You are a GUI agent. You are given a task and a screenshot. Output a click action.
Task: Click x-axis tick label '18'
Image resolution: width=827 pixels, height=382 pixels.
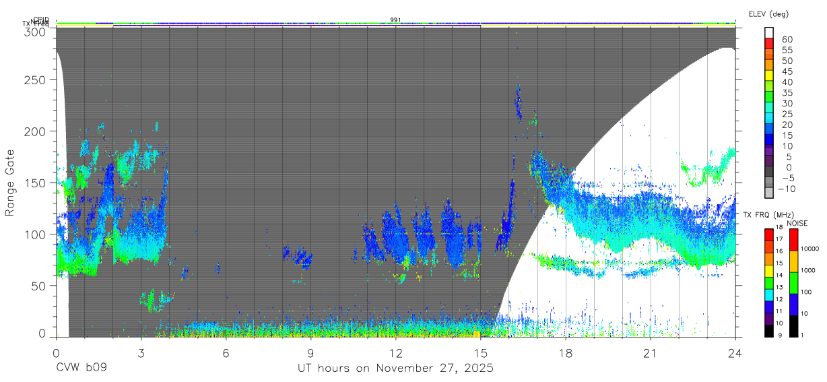coord(566,352)
